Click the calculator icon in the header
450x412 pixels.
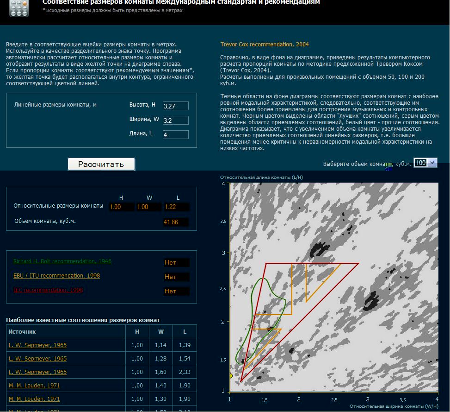coord(19,8)
